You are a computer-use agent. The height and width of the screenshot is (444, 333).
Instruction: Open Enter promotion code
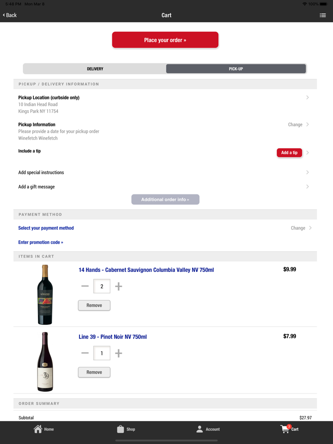coord(41,242)
